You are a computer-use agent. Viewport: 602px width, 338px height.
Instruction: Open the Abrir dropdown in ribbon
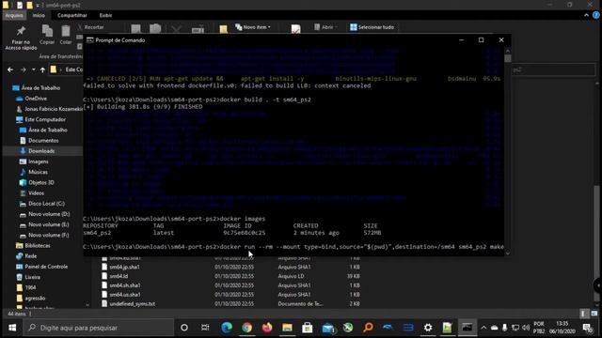click(325, 27)
